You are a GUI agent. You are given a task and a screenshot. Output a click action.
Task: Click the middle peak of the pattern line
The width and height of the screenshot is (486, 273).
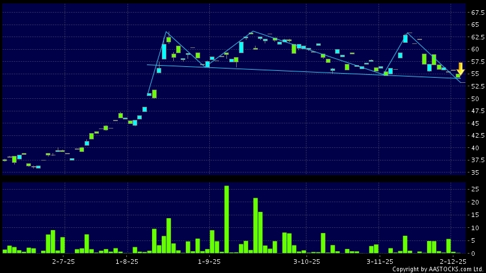tap(252, 31)
